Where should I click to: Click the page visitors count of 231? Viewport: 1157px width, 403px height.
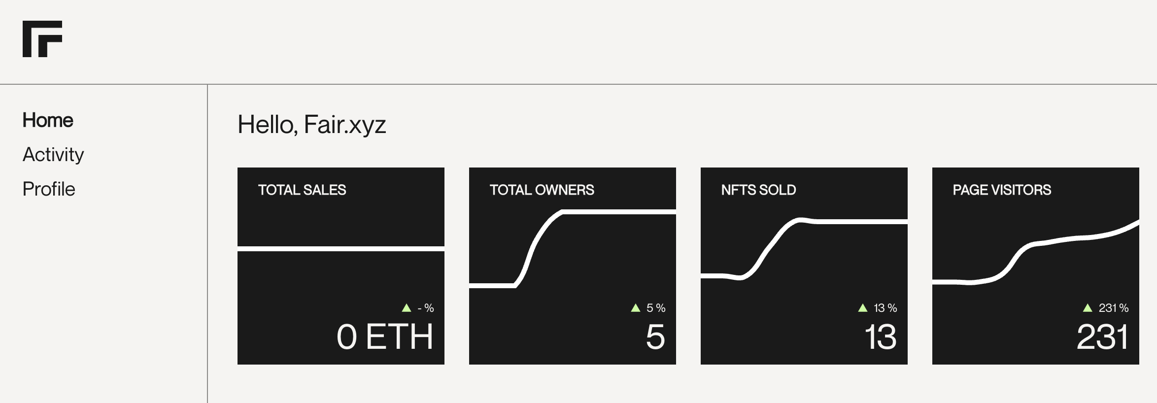pyautogui.click(x=1102, y=337)
